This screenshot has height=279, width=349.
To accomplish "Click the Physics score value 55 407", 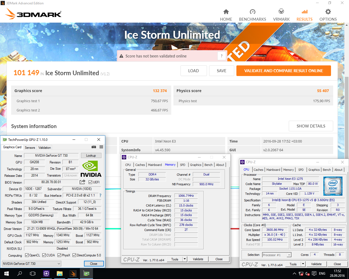I will (323, 91).
